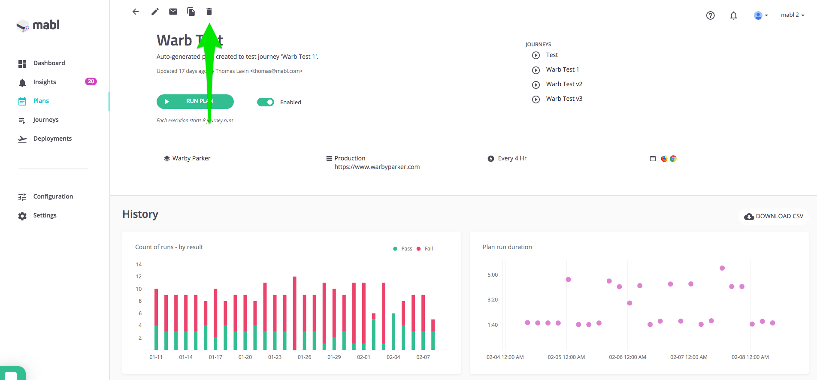Viewport: 817px width, 380px height.
Task: Open the Warb Test v2 journey link
Action: point(564,84)
